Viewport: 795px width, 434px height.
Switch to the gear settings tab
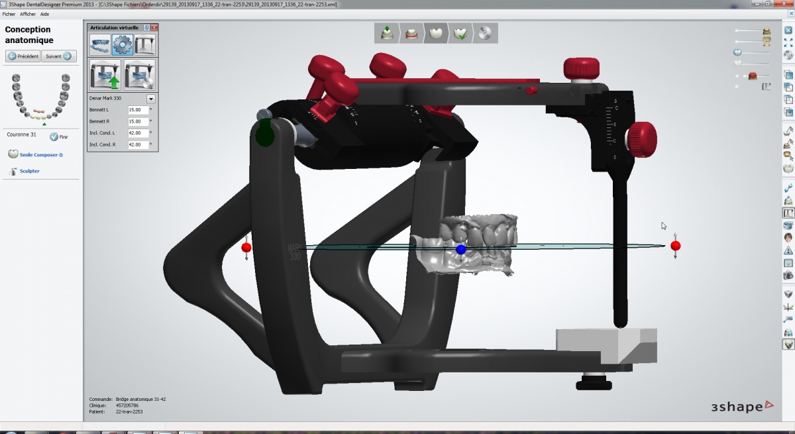point(123,44)
